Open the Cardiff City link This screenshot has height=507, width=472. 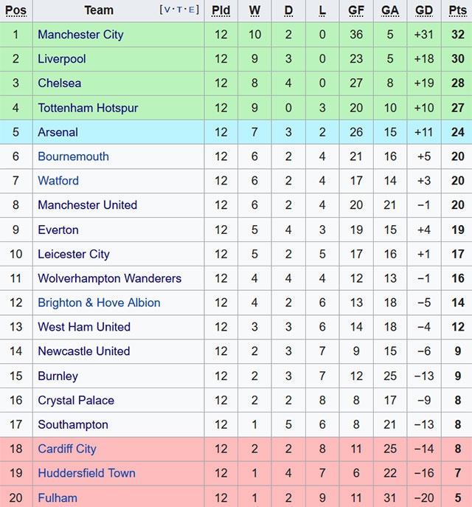67,449
